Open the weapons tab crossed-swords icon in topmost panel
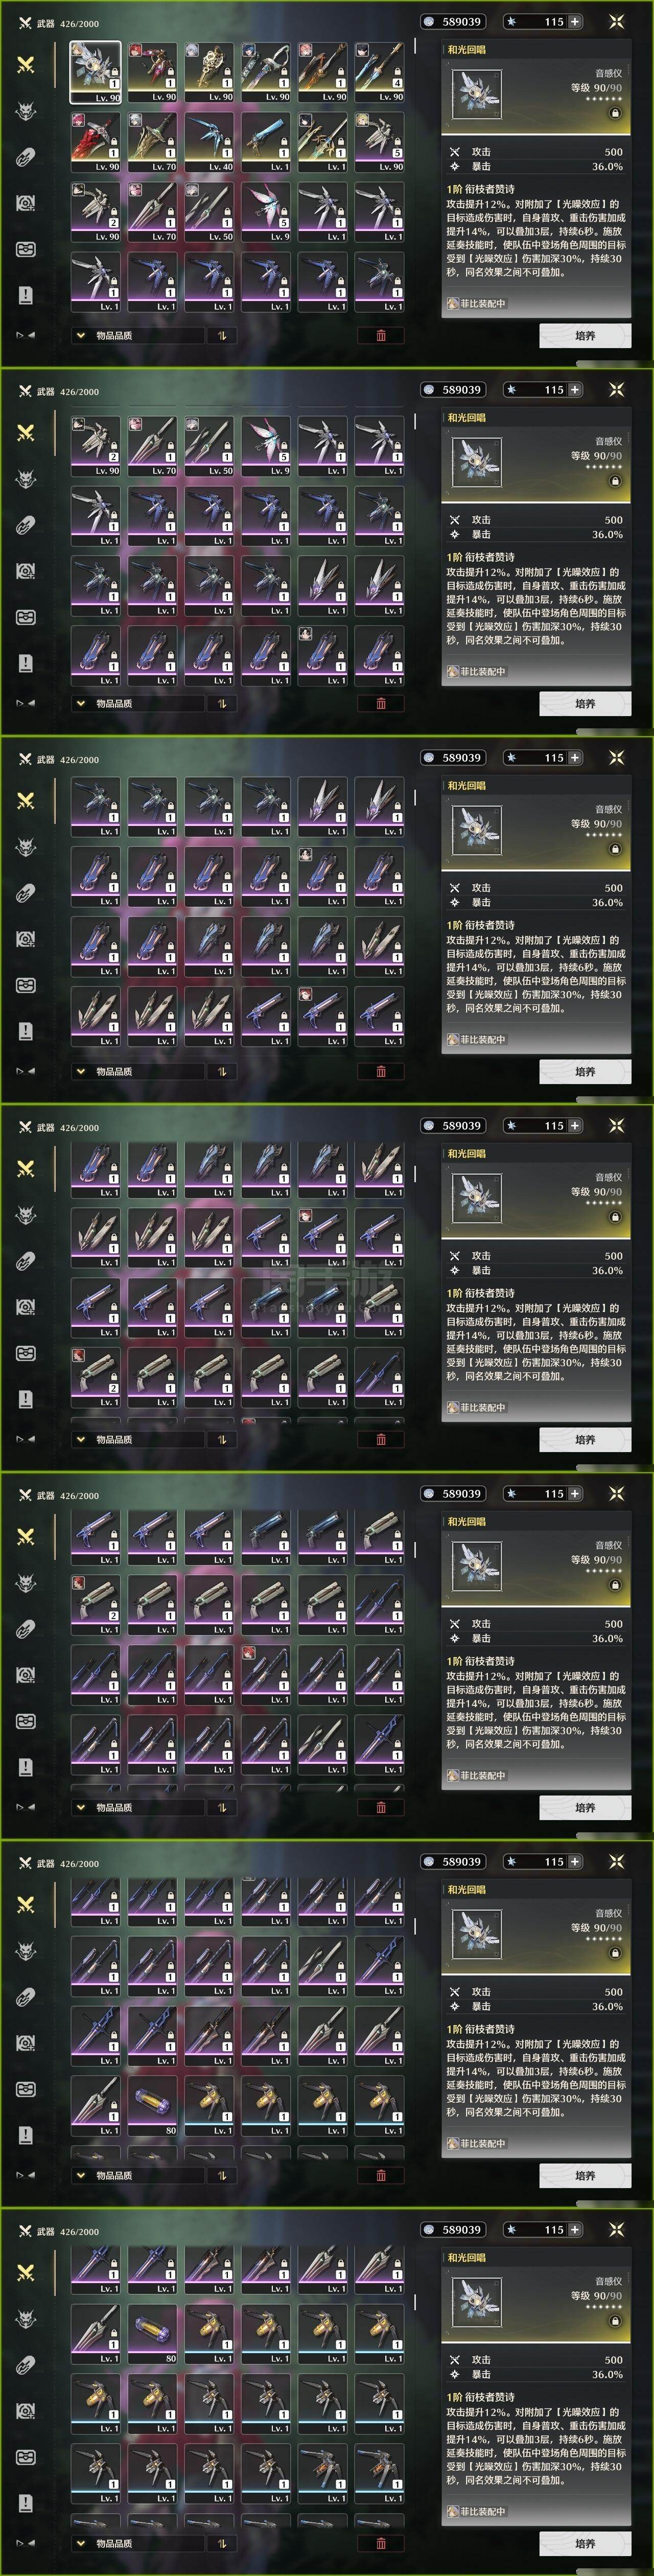The width and height of the screenshot is (654, 2576). tap(26, 63)
